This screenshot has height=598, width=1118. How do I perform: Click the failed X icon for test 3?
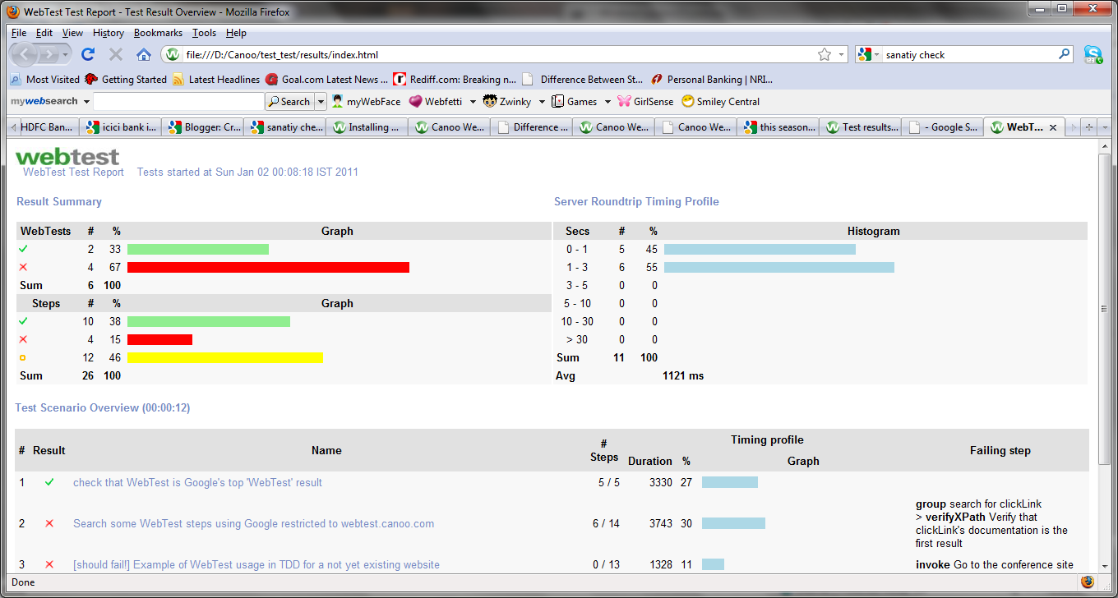coord(49,564)
